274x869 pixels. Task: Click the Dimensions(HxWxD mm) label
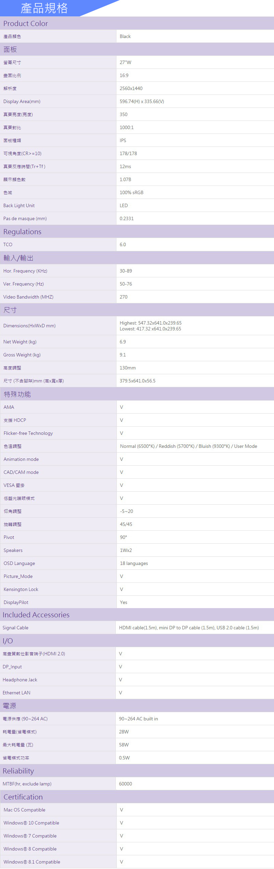pos(29,326)
